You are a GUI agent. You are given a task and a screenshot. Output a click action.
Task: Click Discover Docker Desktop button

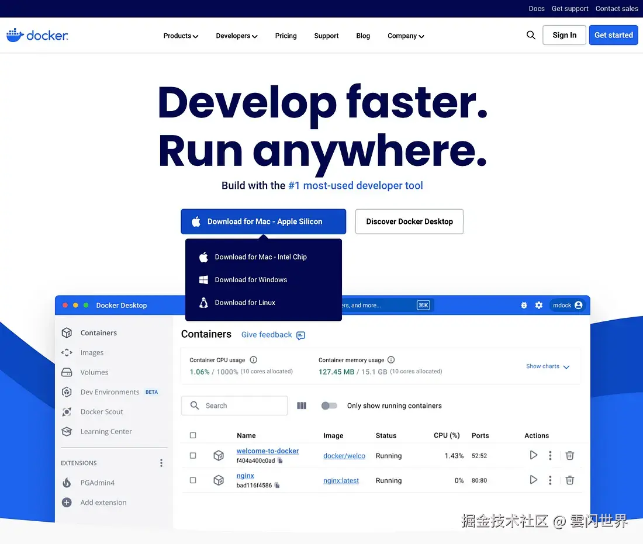409,221
